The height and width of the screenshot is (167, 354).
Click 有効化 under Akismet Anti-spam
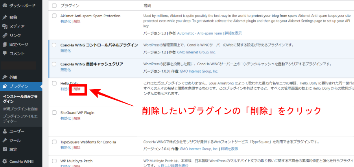(x=65, y=22)
